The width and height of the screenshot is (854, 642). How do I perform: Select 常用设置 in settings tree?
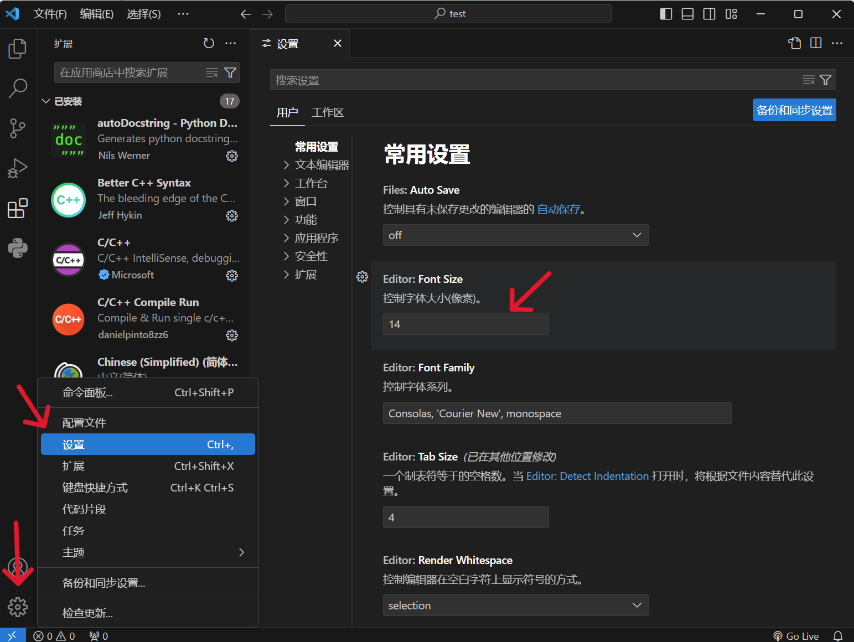tap(317, 147)
